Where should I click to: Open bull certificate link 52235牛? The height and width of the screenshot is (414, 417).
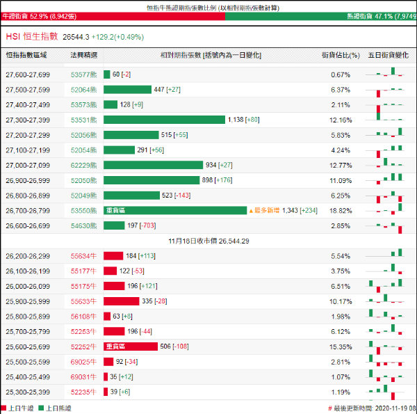coord(83,392)
